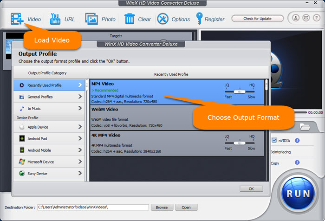Click the Deinterlacing label
The image size is (325, 221).
point(280,152)
